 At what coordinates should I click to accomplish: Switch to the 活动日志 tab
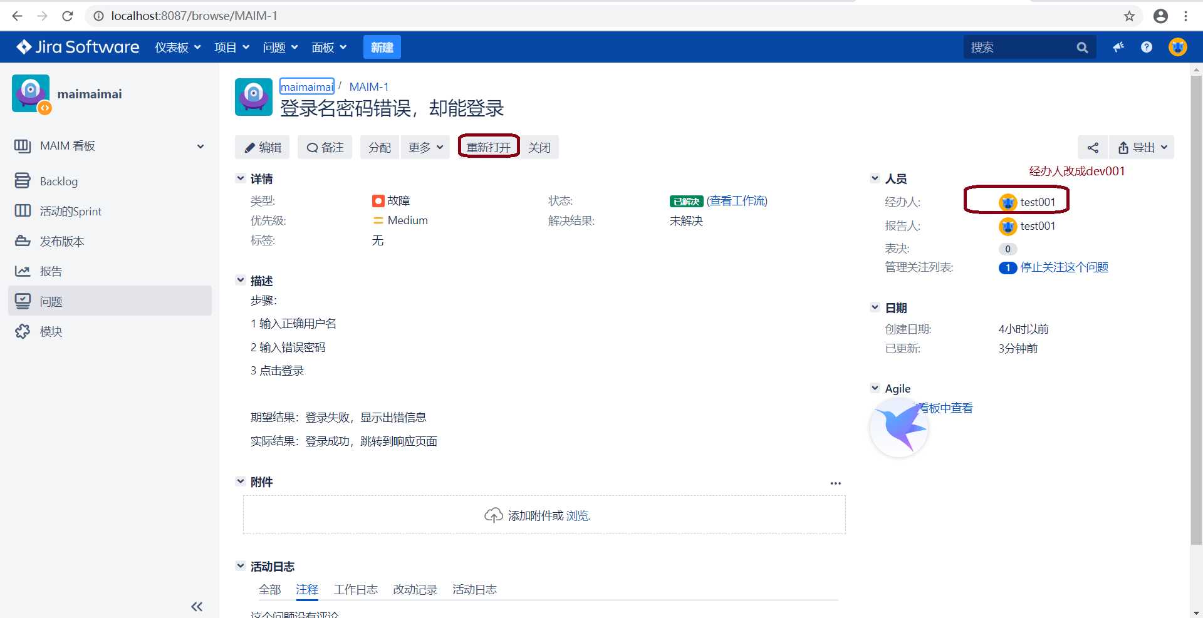[x=474, y=589]
